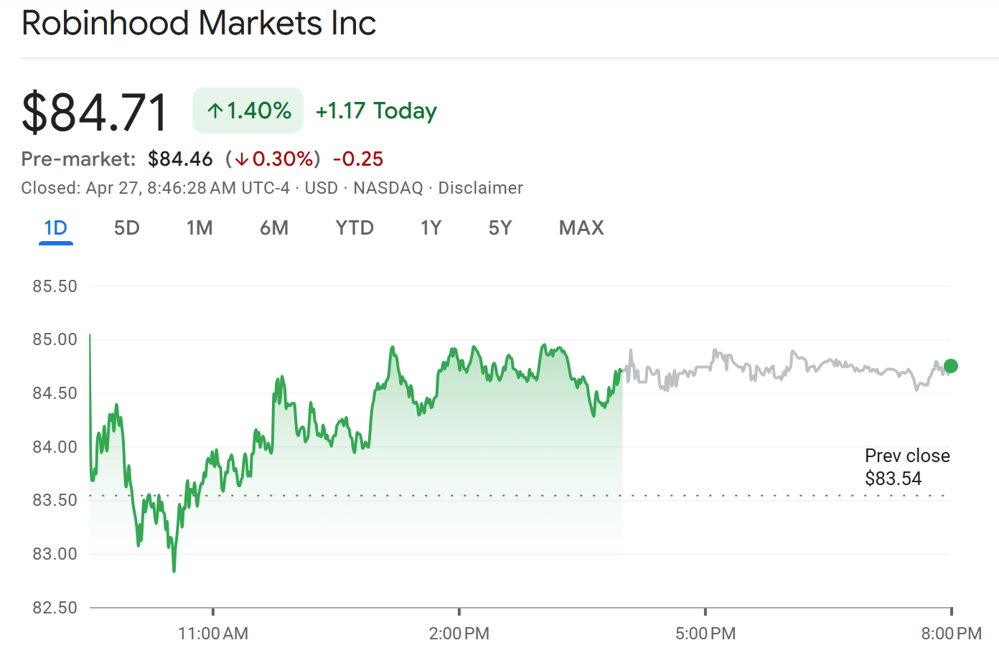Switch to the 5D chart view

126,227
